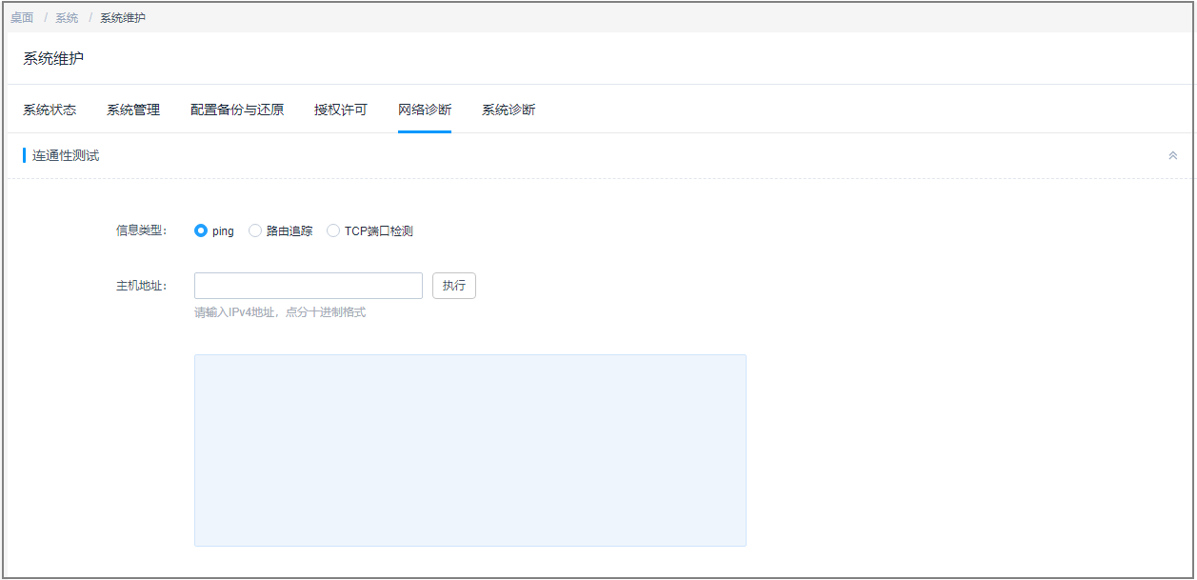Viewport: 1197px width, 580px height.
Task: Switch to the 系统诊断 tab
Action: 509,110
